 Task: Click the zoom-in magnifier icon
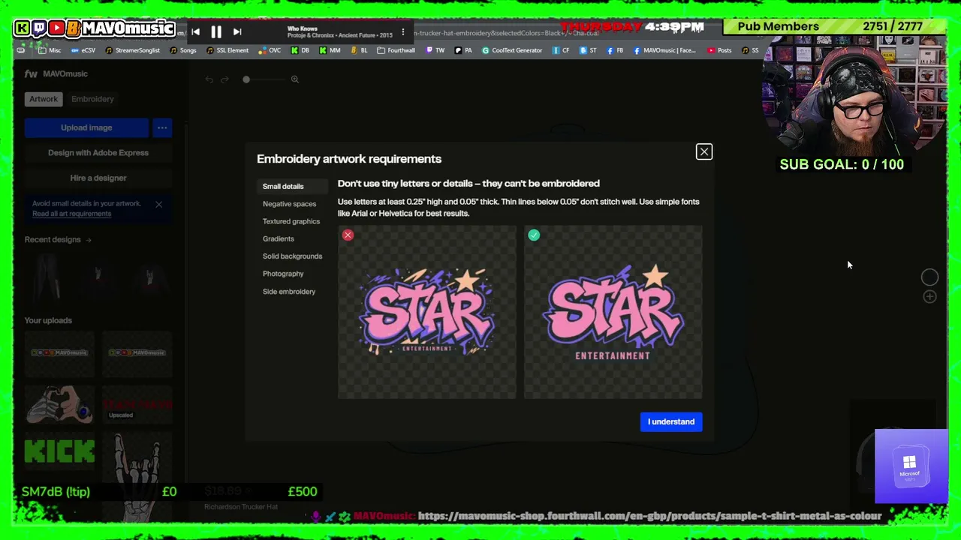[x=295, y=79]
